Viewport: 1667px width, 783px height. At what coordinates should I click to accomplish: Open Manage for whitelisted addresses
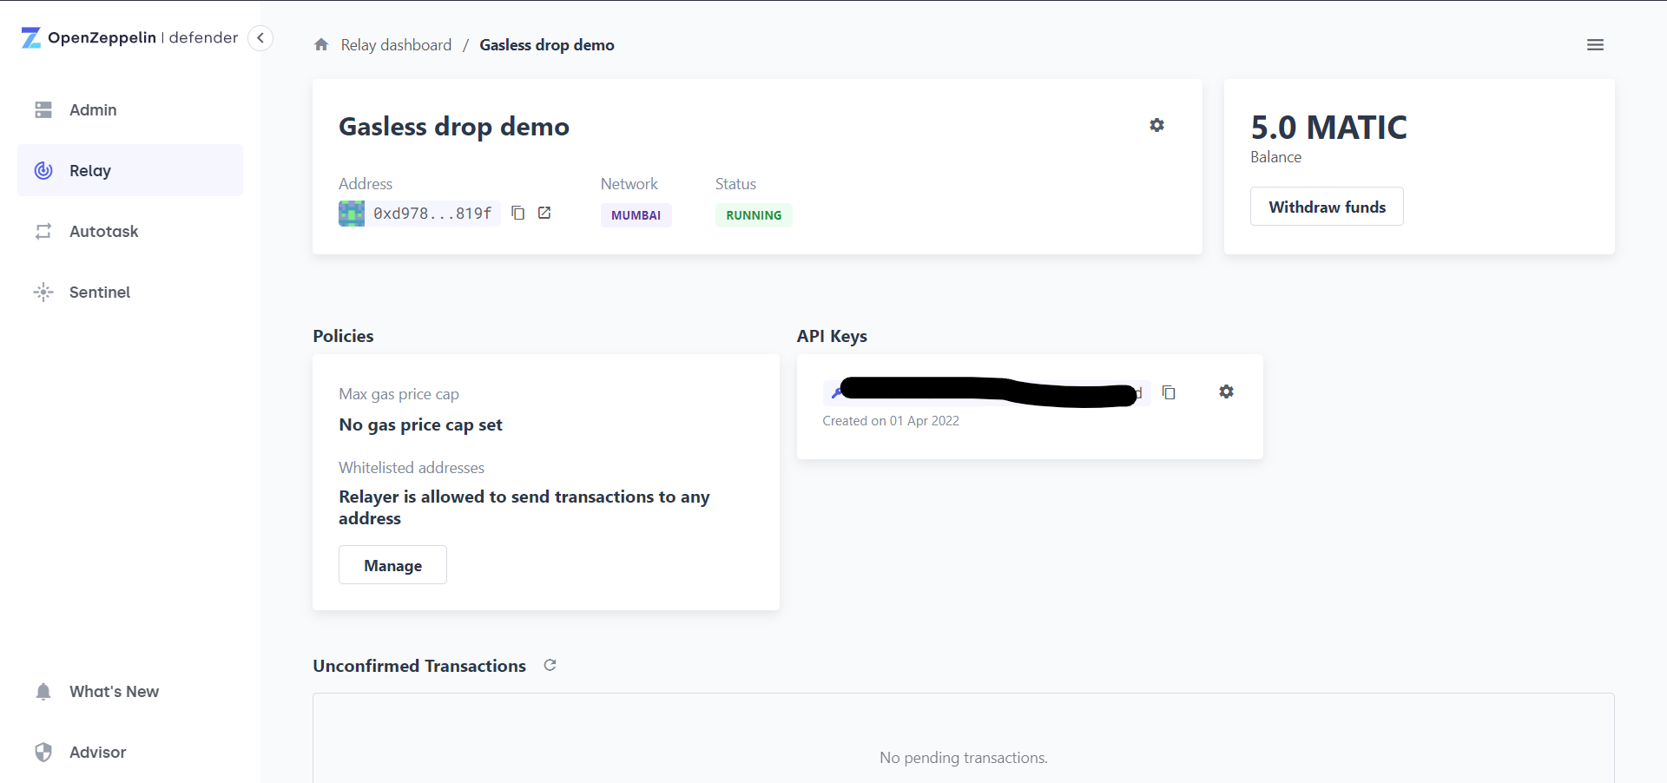(x=392, y=564)
